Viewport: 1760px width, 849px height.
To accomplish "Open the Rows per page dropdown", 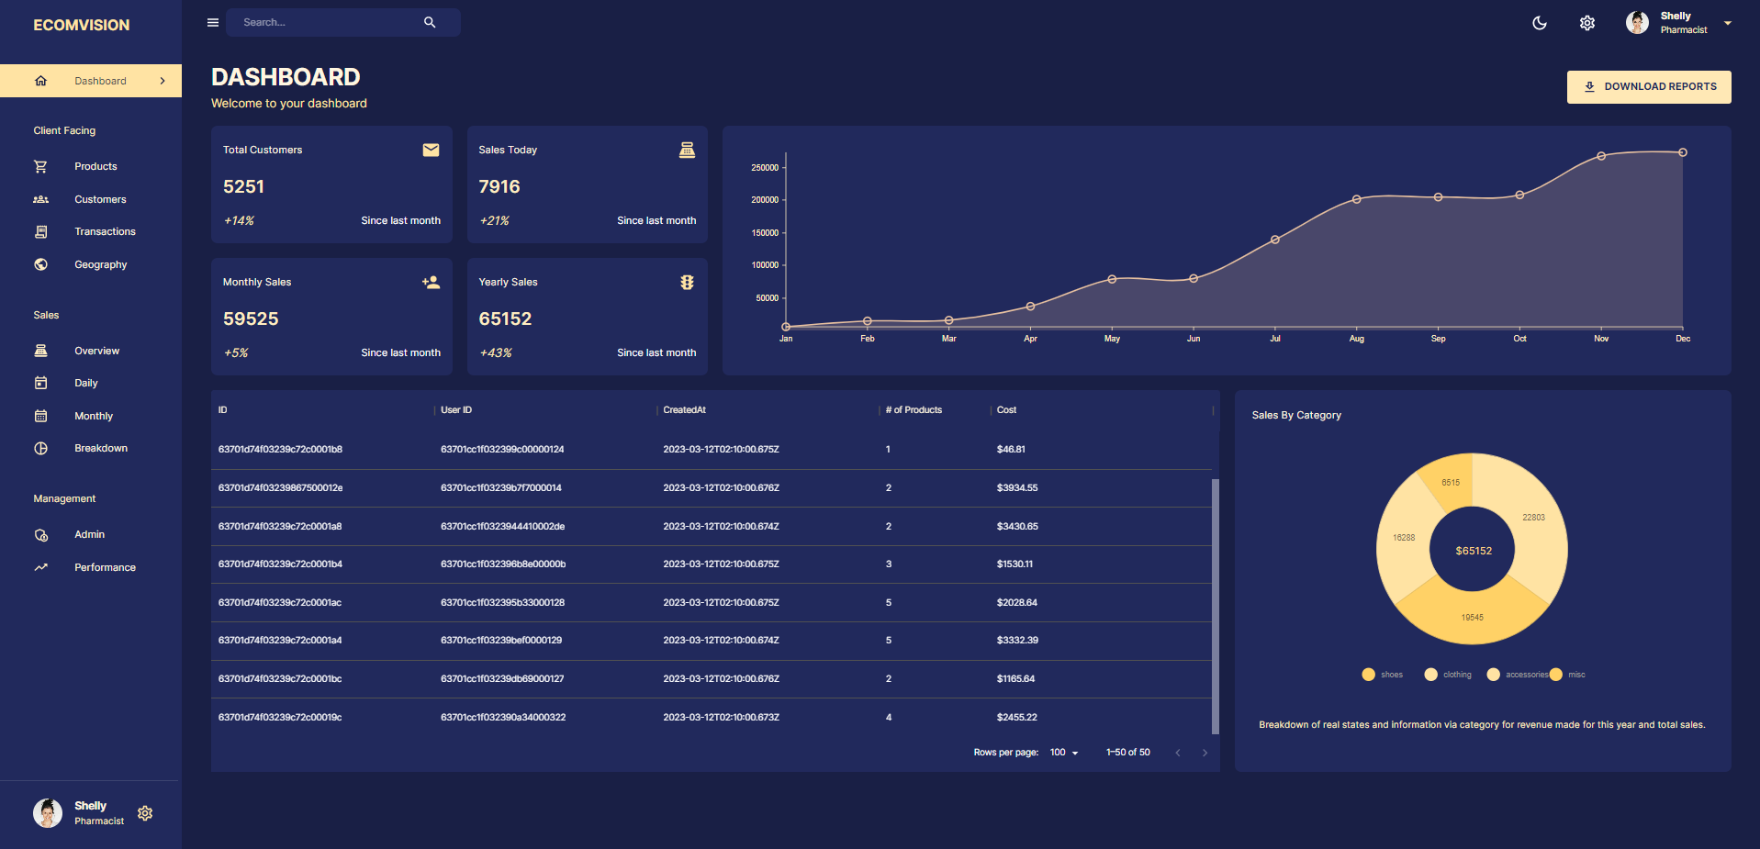I will (x=1062, y=752).
